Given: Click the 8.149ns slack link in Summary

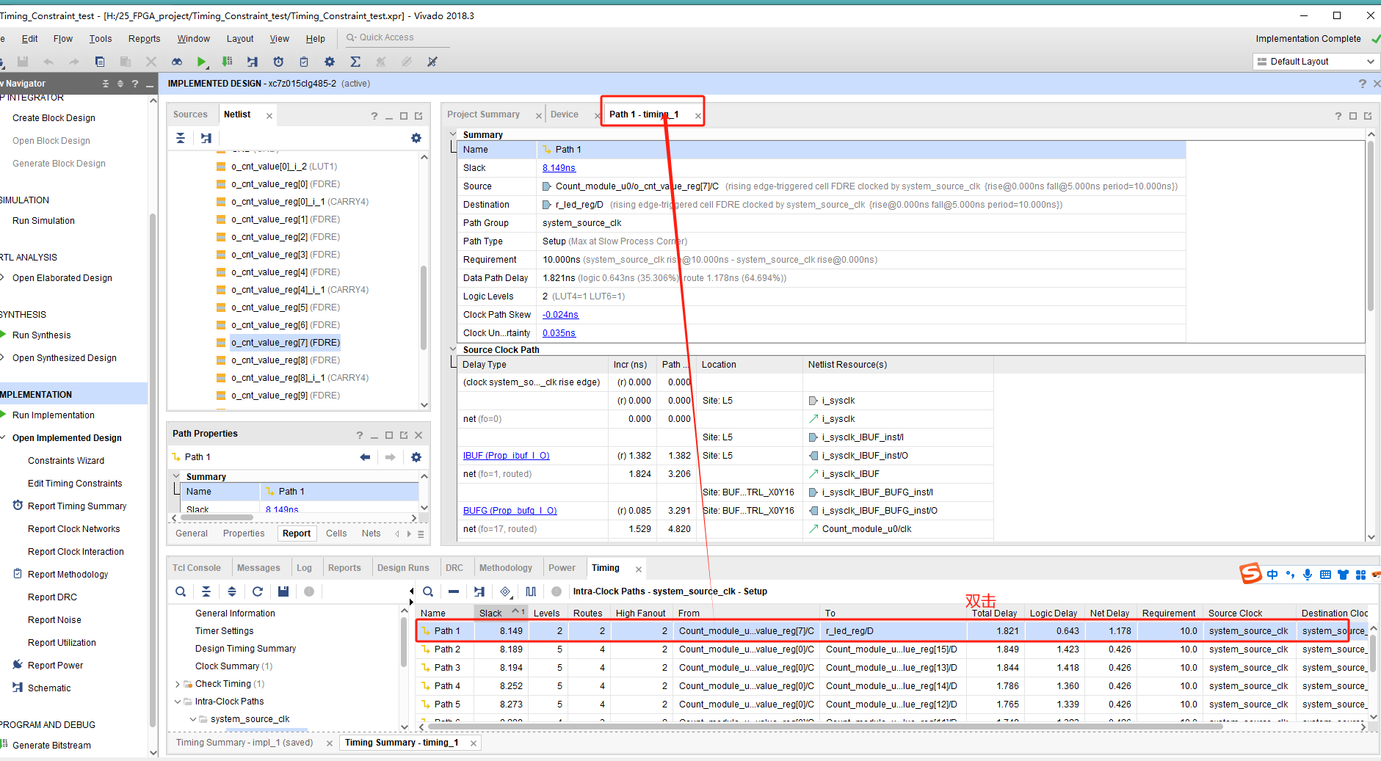Looking at the screenshot, I should click(x=559, y=168).
